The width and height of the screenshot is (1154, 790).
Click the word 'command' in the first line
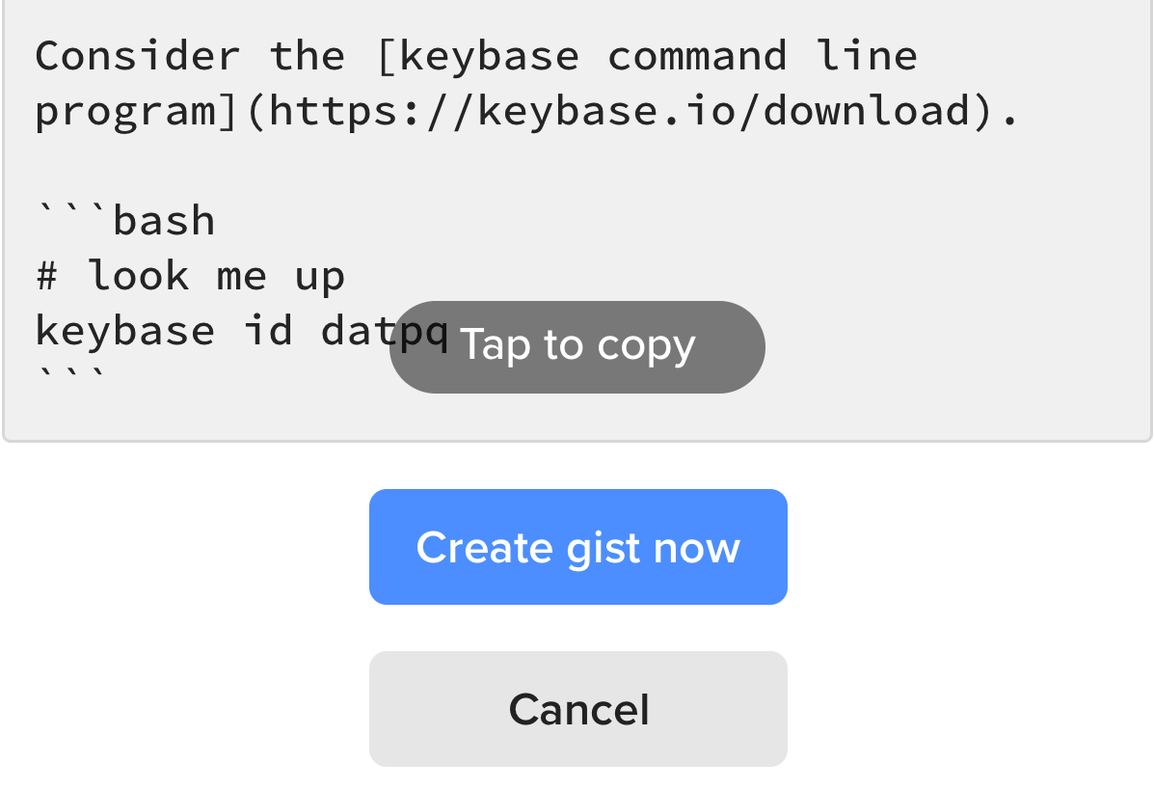(x=697, y=56)
